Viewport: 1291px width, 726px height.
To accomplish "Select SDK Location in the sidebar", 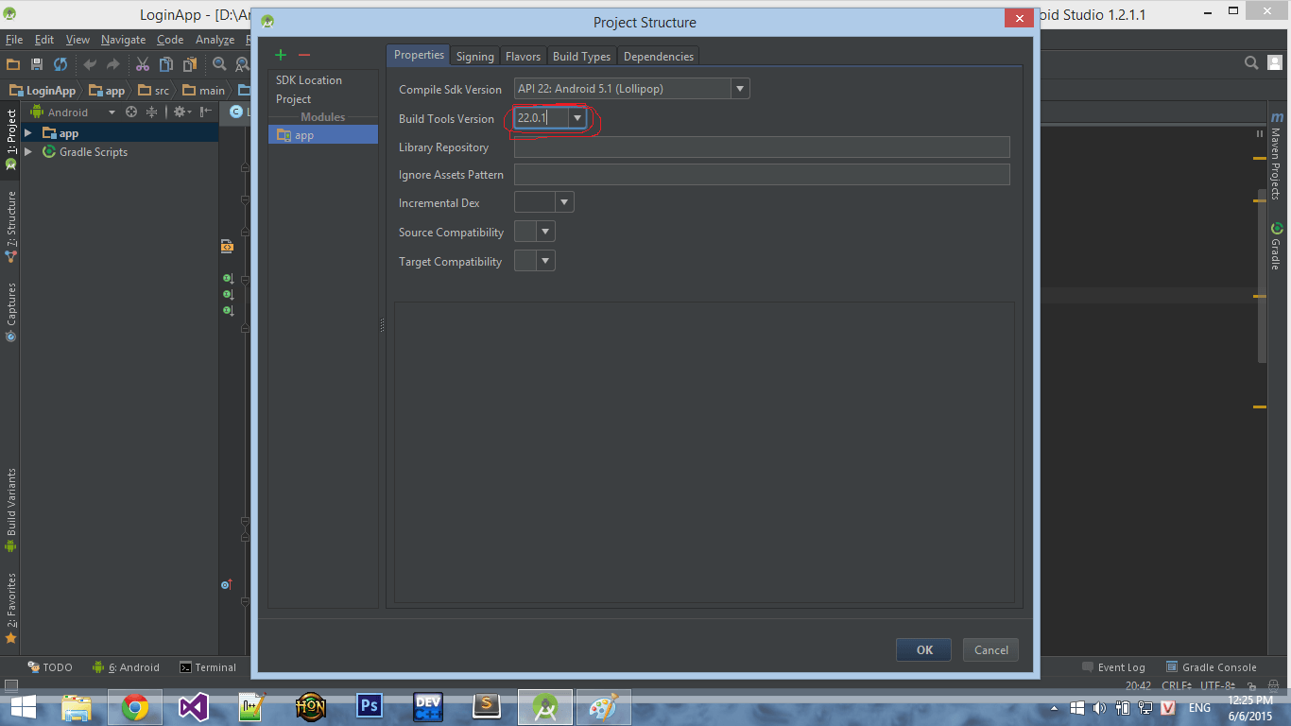I will [x=309, y=80].
